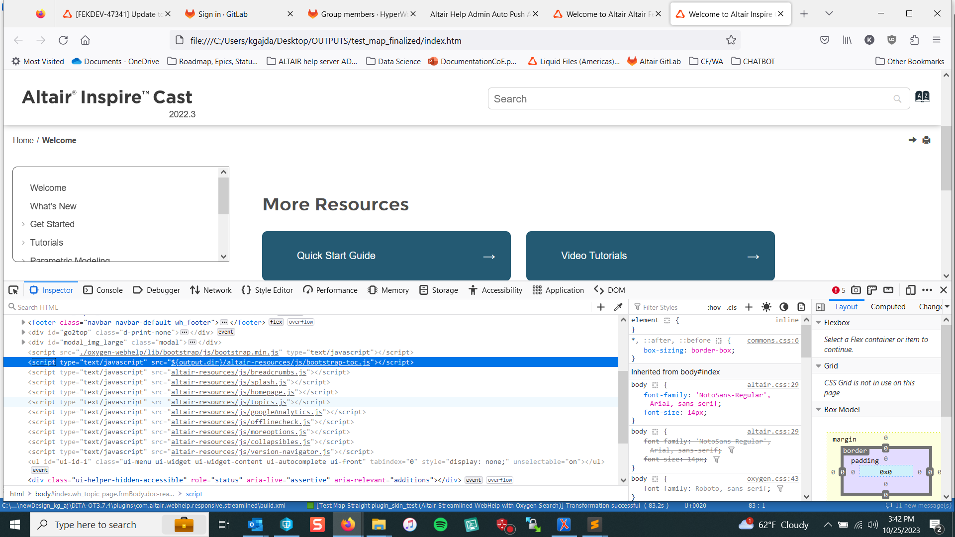The width and height of the screenshot is (955, 537).
Task: Collapse the Grid section
Action: click(818, 366)
